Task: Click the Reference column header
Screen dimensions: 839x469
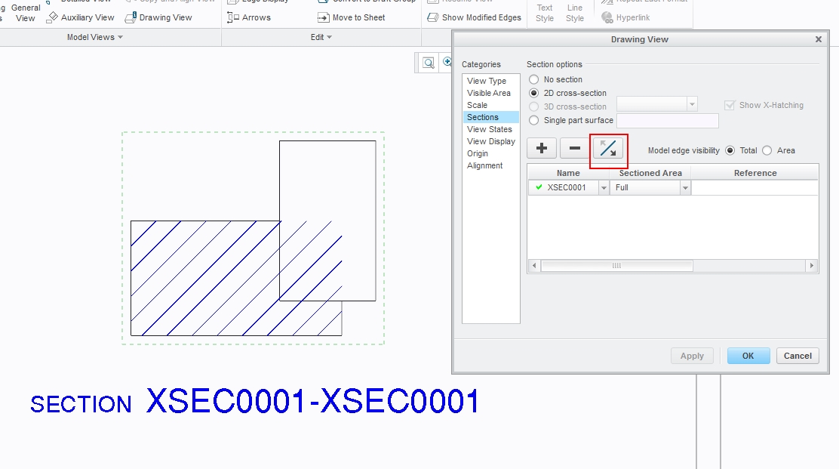Action: (755, 173)
